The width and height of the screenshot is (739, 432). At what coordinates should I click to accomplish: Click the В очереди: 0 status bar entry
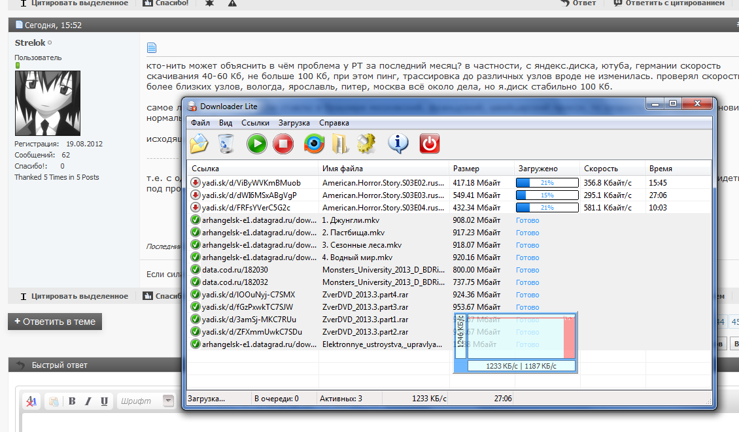point(276,399)
